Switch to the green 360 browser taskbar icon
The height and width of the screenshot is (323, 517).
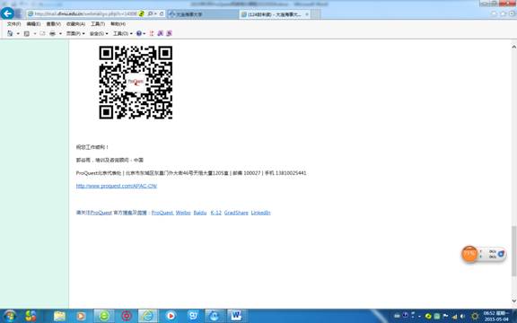(104, 316)
